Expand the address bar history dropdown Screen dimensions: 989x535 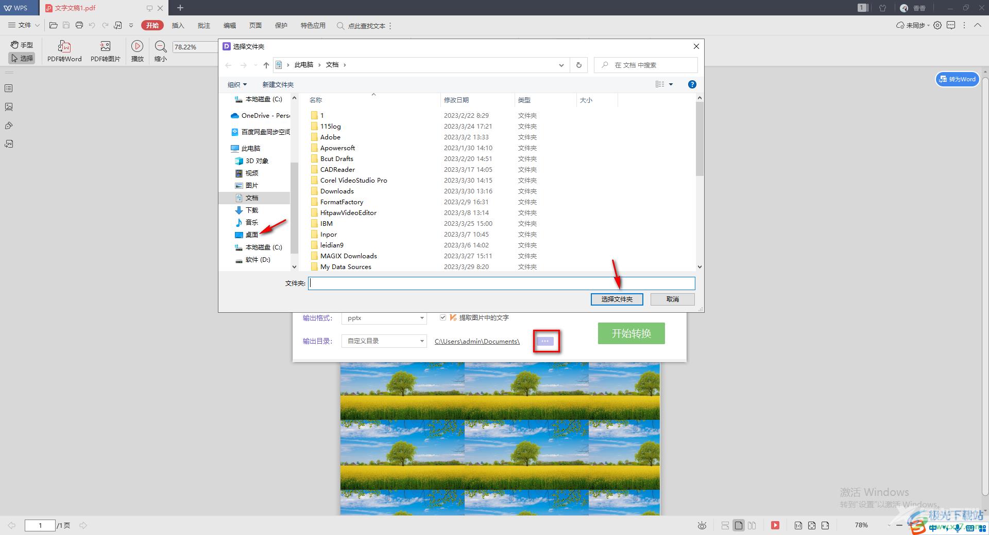(561, 65)
